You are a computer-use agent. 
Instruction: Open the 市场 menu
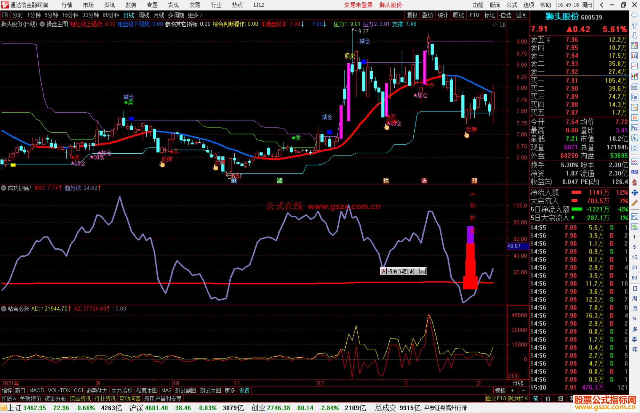point(88,5)
